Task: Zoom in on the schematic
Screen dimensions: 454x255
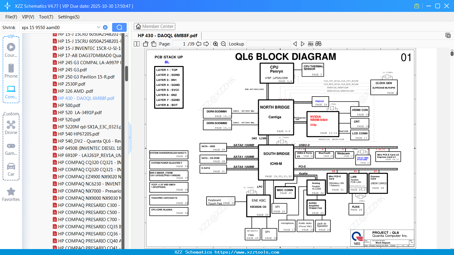Action: coord(216,44)
